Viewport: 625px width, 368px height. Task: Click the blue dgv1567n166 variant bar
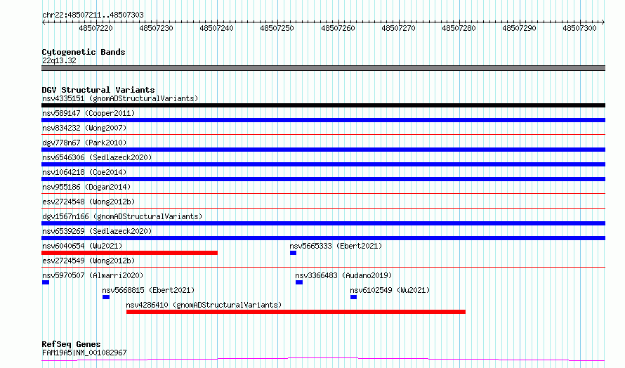[x=323, y=223]
